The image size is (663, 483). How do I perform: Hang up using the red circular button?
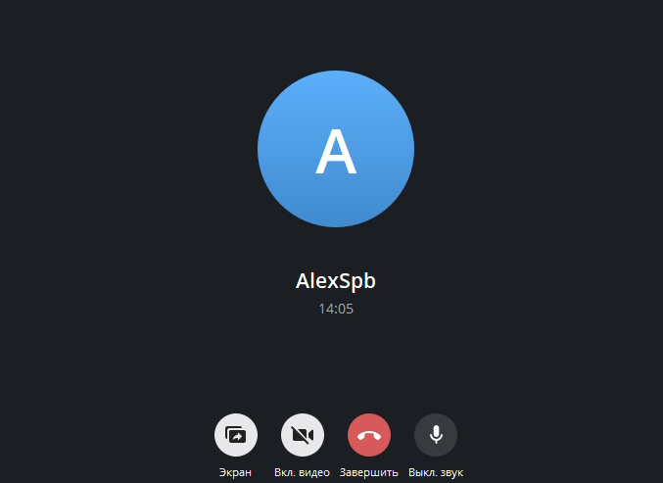(x=368, y=435)
